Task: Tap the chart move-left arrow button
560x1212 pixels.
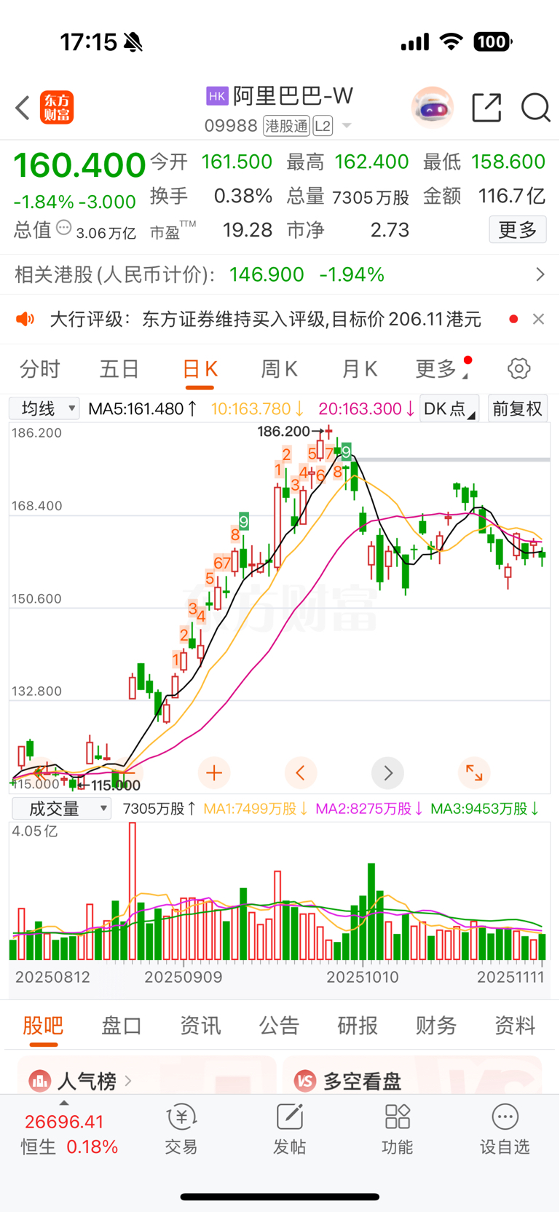Action: pos(301,772)
